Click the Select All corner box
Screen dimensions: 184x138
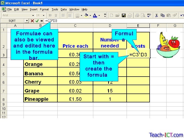4,26
